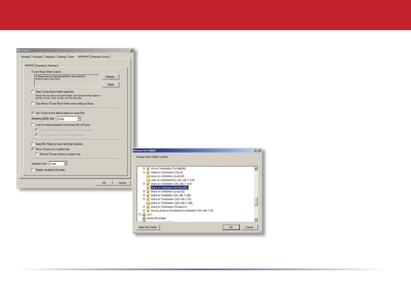Click the bandwidth shaper icon
This screenshot has width=411, height=284.
(143, 218)
